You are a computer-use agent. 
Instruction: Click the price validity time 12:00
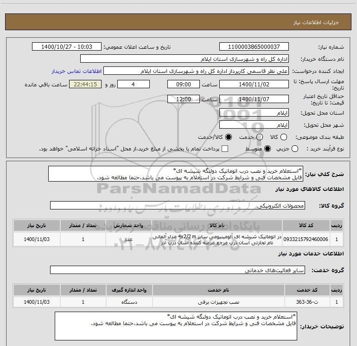pyautogui.click(x=184, y=99)
